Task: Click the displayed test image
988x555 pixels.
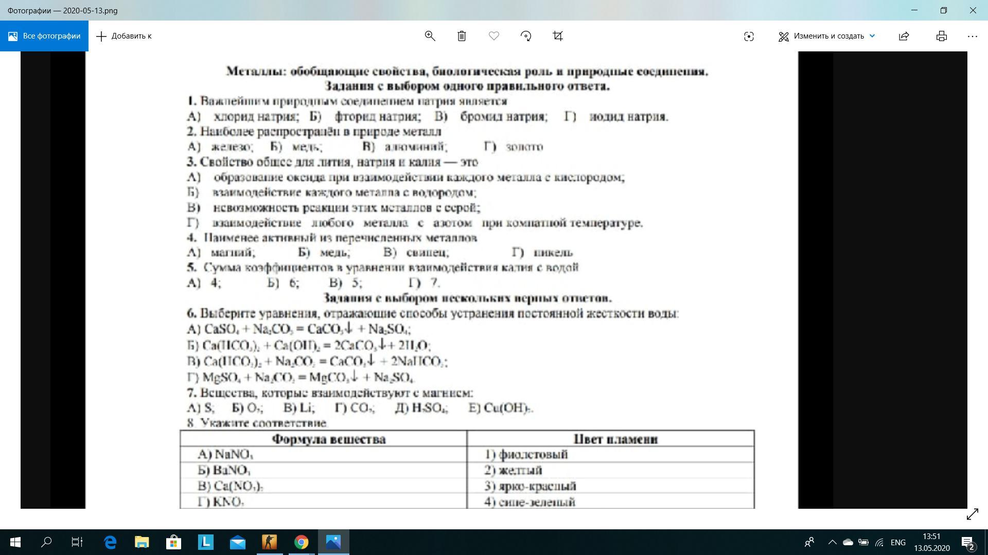Action: pos(442,280)
